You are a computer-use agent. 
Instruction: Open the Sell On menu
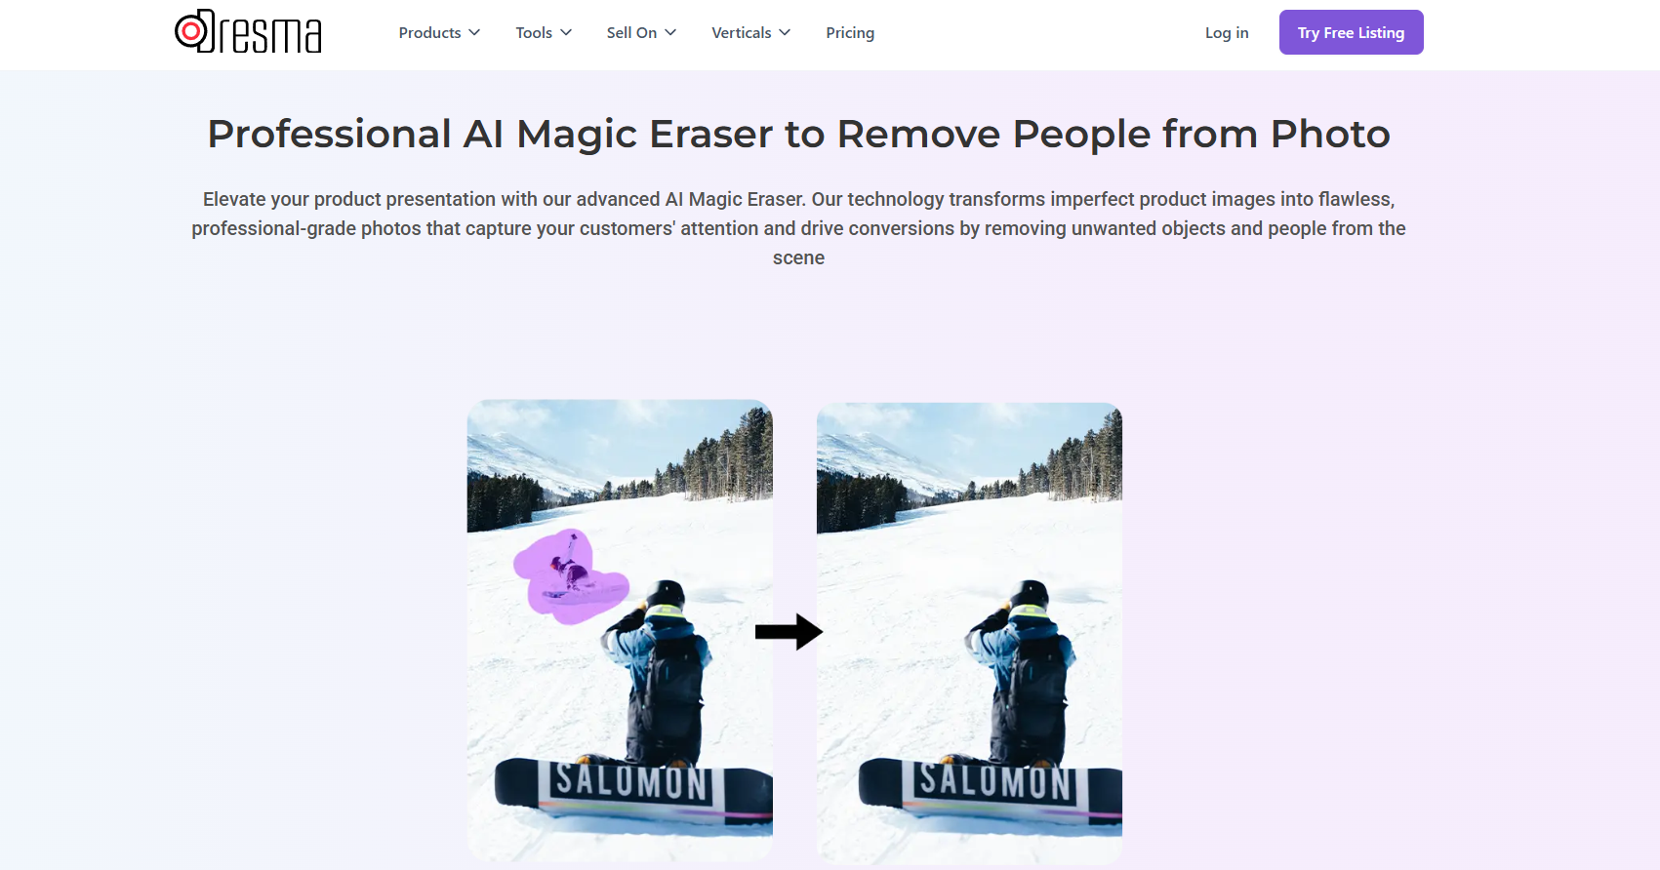[x=641, y=32]
